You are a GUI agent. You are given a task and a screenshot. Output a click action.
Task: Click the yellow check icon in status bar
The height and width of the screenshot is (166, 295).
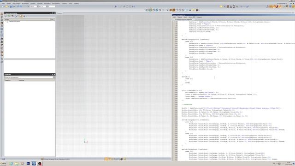click(x=125, y=159)
